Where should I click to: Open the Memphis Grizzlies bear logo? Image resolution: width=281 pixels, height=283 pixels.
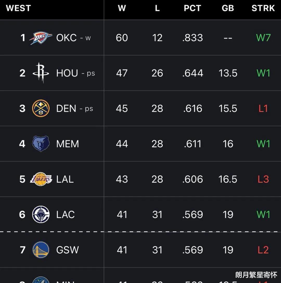[41, 144]
